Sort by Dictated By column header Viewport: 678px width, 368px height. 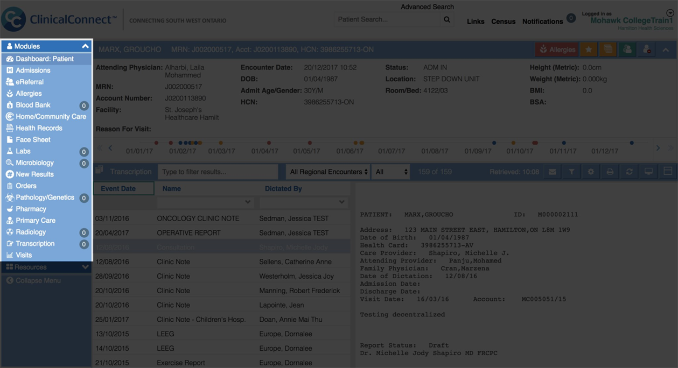point(283,189)
